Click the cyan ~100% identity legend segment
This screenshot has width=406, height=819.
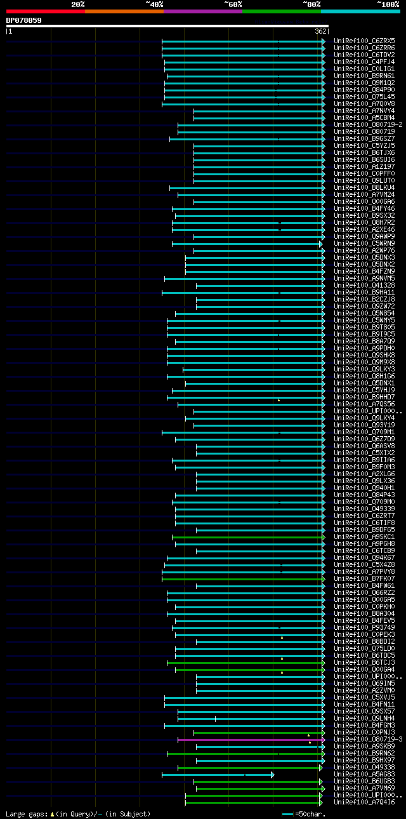click(x=360, y=11)
